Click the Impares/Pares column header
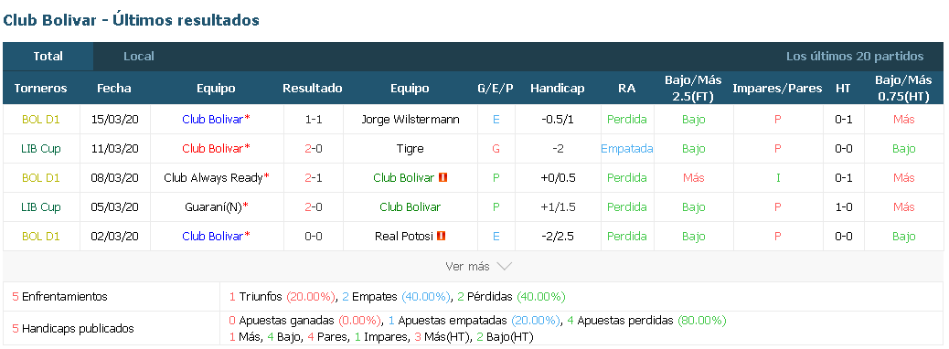This screenshot has width=949, height=349. [777, 89]
